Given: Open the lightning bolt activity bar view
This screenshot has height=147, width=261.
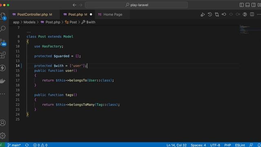Looking at the screenshot, I should point(3,68).
